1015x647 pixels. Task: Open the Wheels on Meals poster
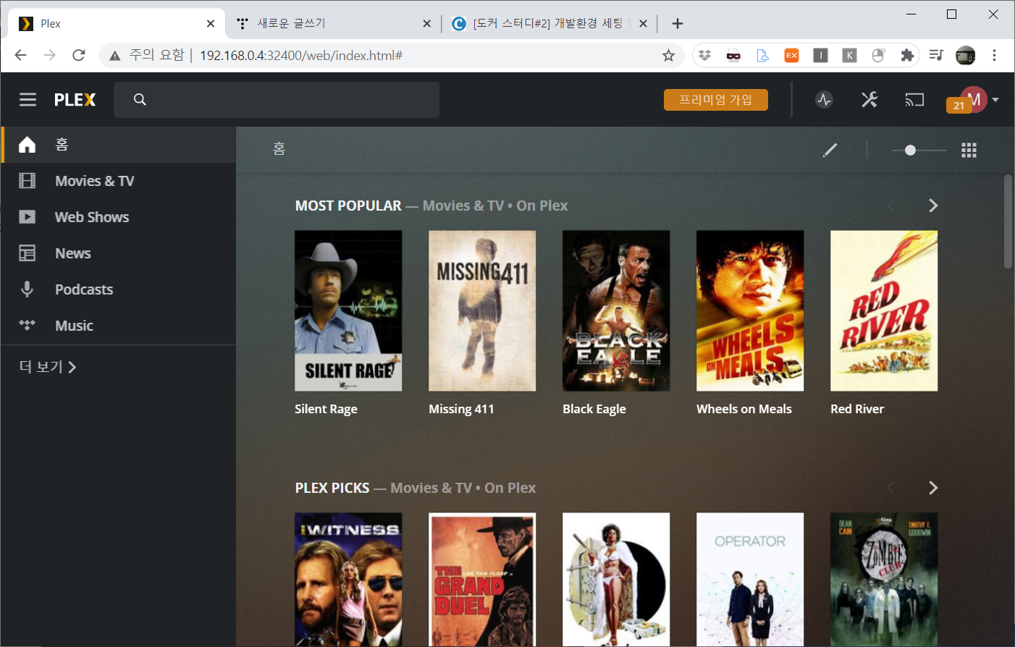750,310
